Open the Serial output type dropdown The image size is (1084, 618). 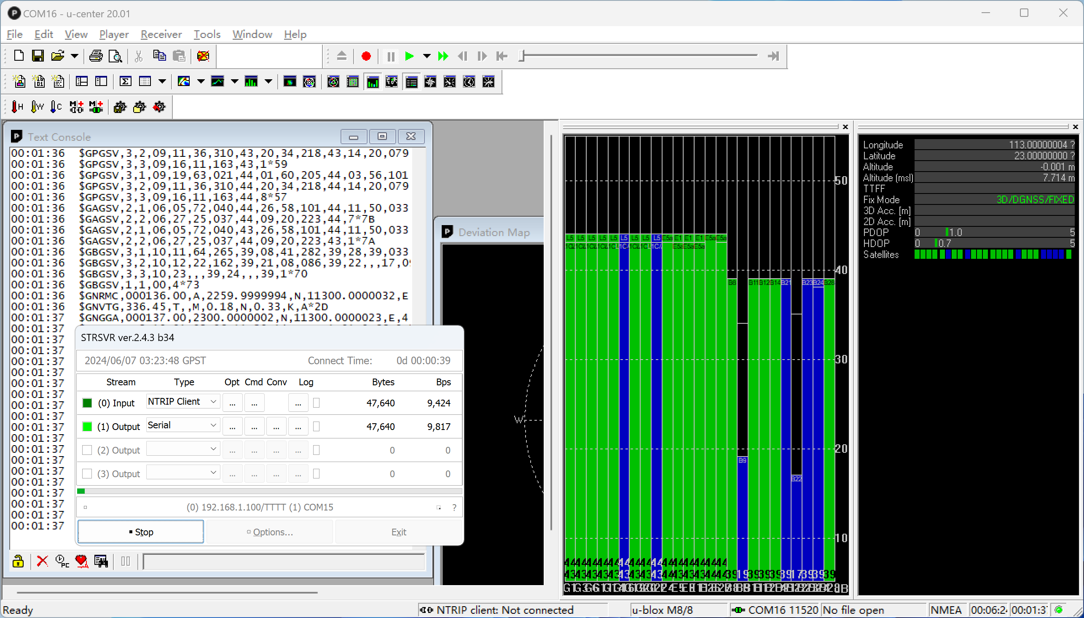[x=213, y=425]
